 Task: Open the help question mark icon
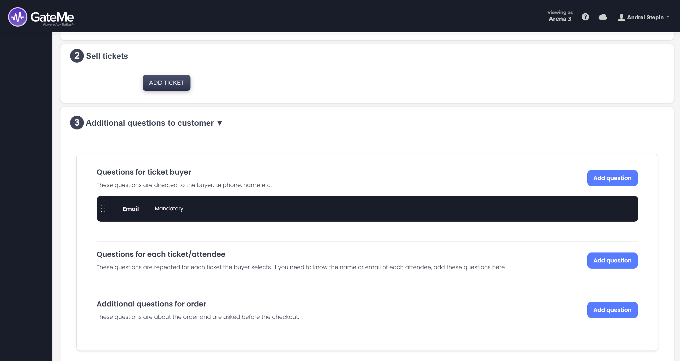[585, 17]
